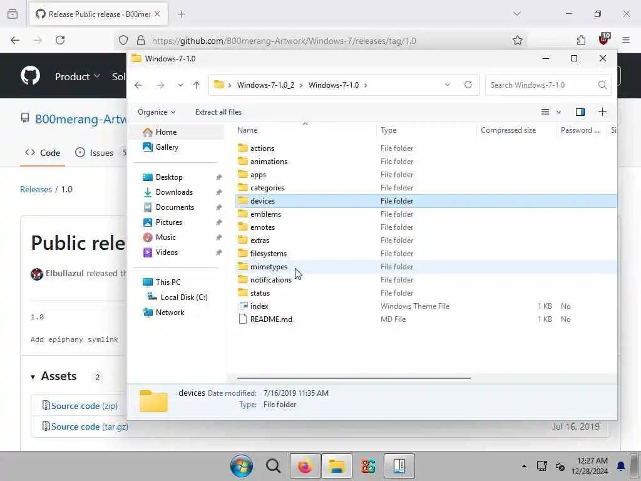Bookmark page with star icon
Viewport: 641px width, 481px height.
point(517,40)
